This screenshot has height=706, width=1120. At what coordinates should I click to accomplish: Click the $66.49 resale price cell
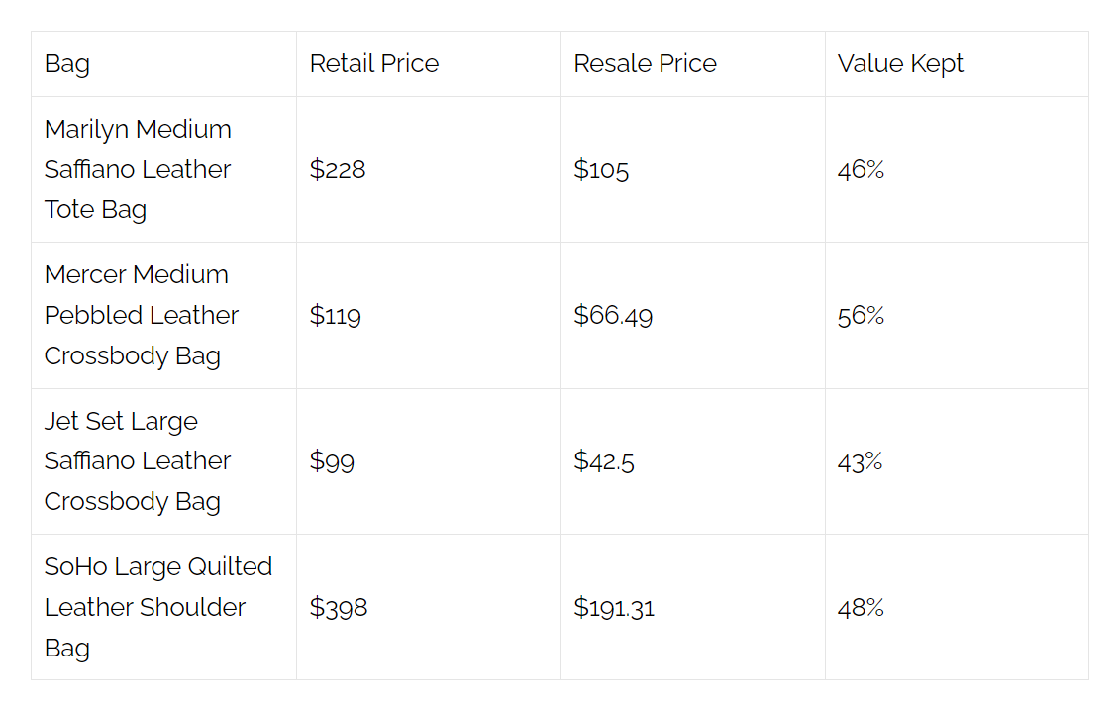[613, 316]
